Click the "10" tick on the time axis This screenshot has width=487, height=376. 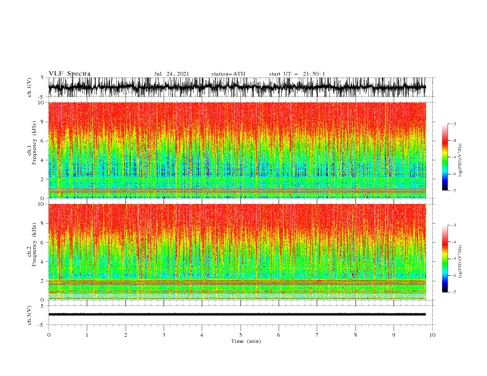[x=432, y=335]
